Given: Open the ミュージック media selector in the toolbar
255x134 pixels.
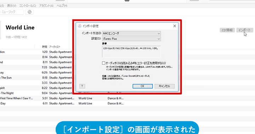Looking at the screenshot, I should (x=12, y=12).
